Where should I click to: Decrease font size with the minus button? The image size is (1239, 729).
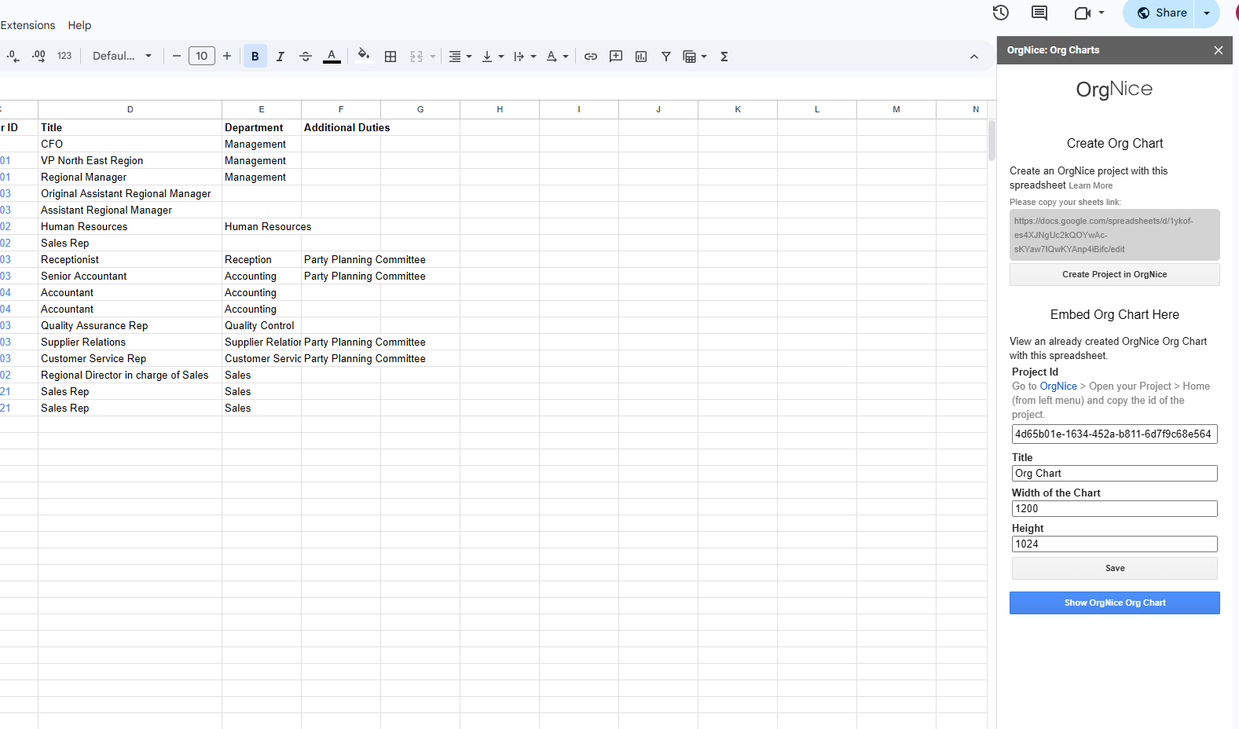click(176, 56)
